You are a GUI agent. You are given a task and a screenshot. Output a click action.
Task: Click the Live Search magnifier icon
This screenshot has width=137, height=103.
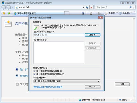click(x=130, y=7)
